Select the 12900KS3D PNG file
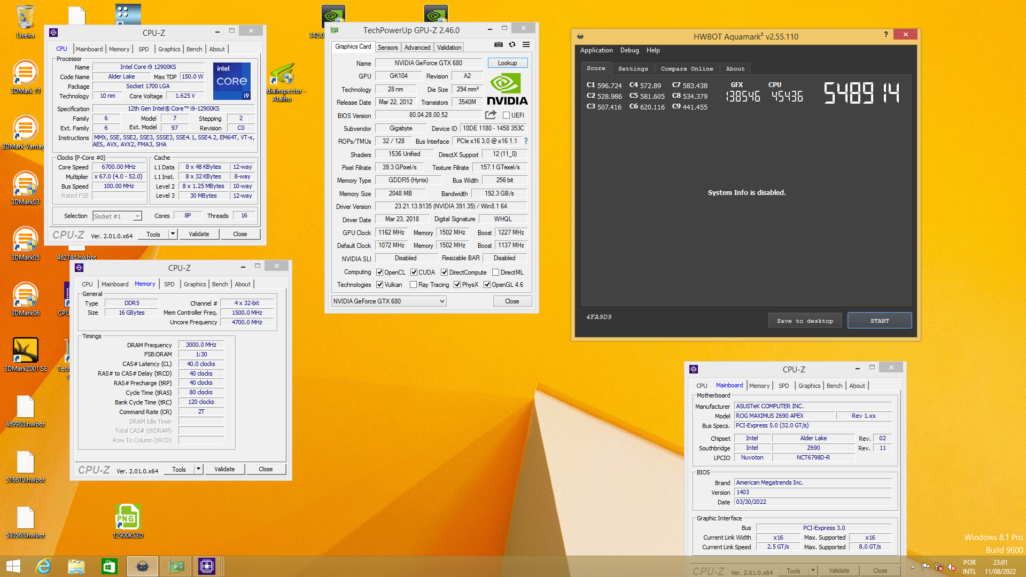Screen dimensions: 1026x577 pos(128,521)
